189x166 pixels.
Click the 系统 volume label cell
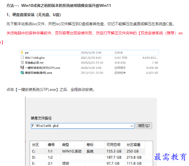click(90, 151)
